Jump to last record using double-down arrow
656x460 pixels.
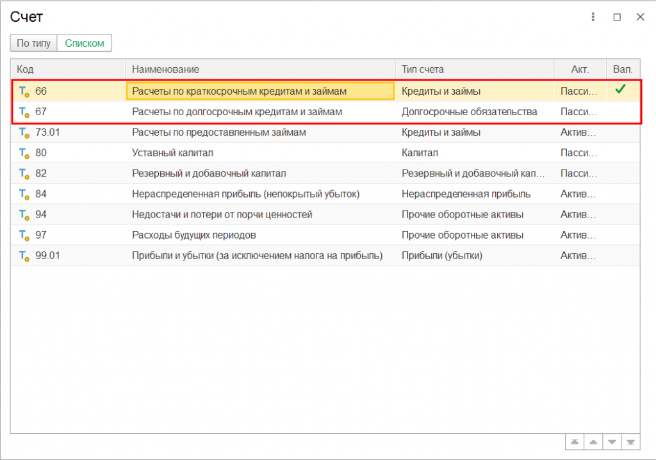[x=631, y=442]
